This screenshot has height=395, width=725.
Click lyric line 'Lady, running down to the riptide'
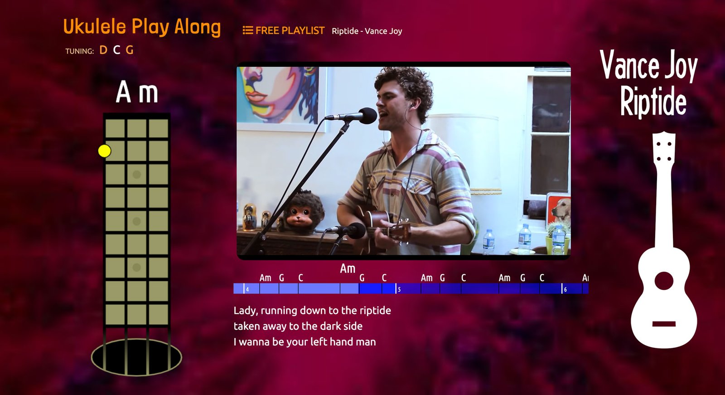[x=312, y=311]
